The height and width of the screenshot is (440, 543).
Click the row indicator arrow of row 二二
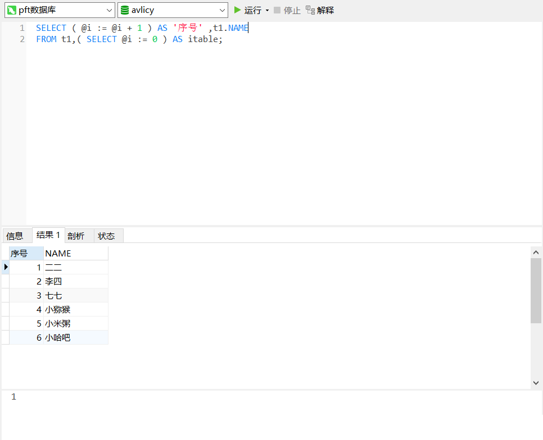(x=5, y=267)
